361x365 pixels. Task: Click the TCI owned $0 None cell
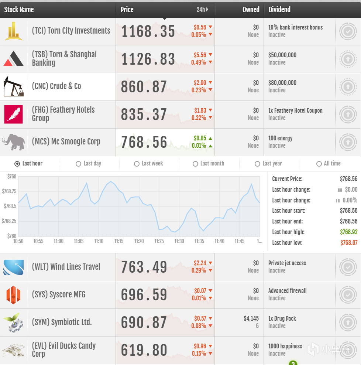239,31
